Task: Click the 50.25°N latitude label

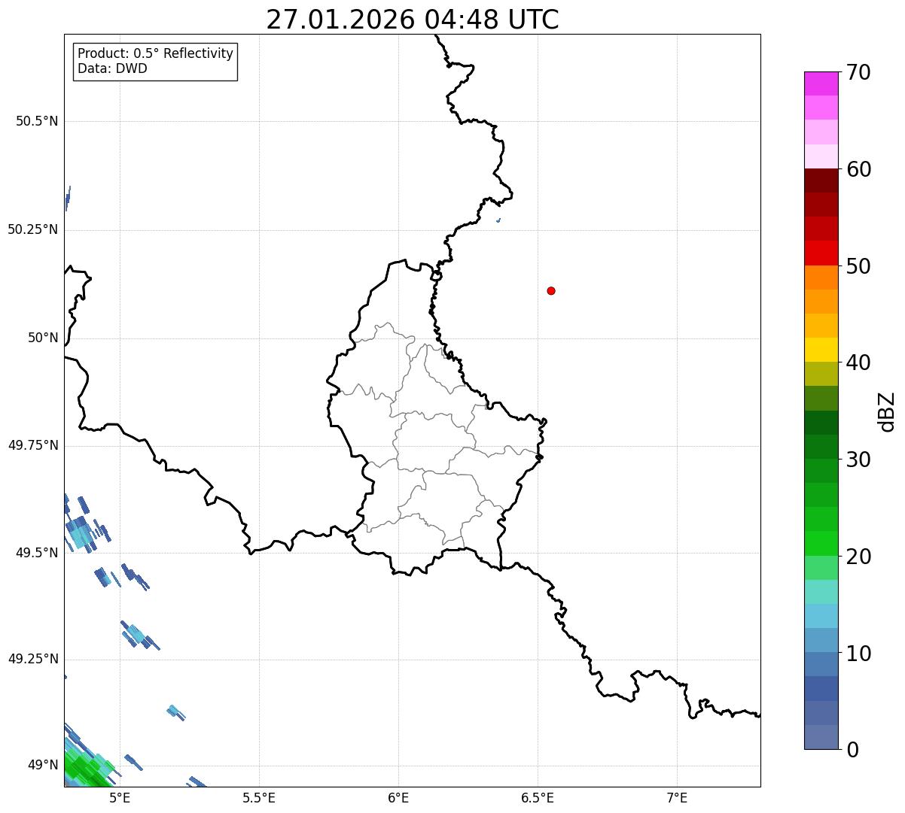Action: tap(33, 229)
